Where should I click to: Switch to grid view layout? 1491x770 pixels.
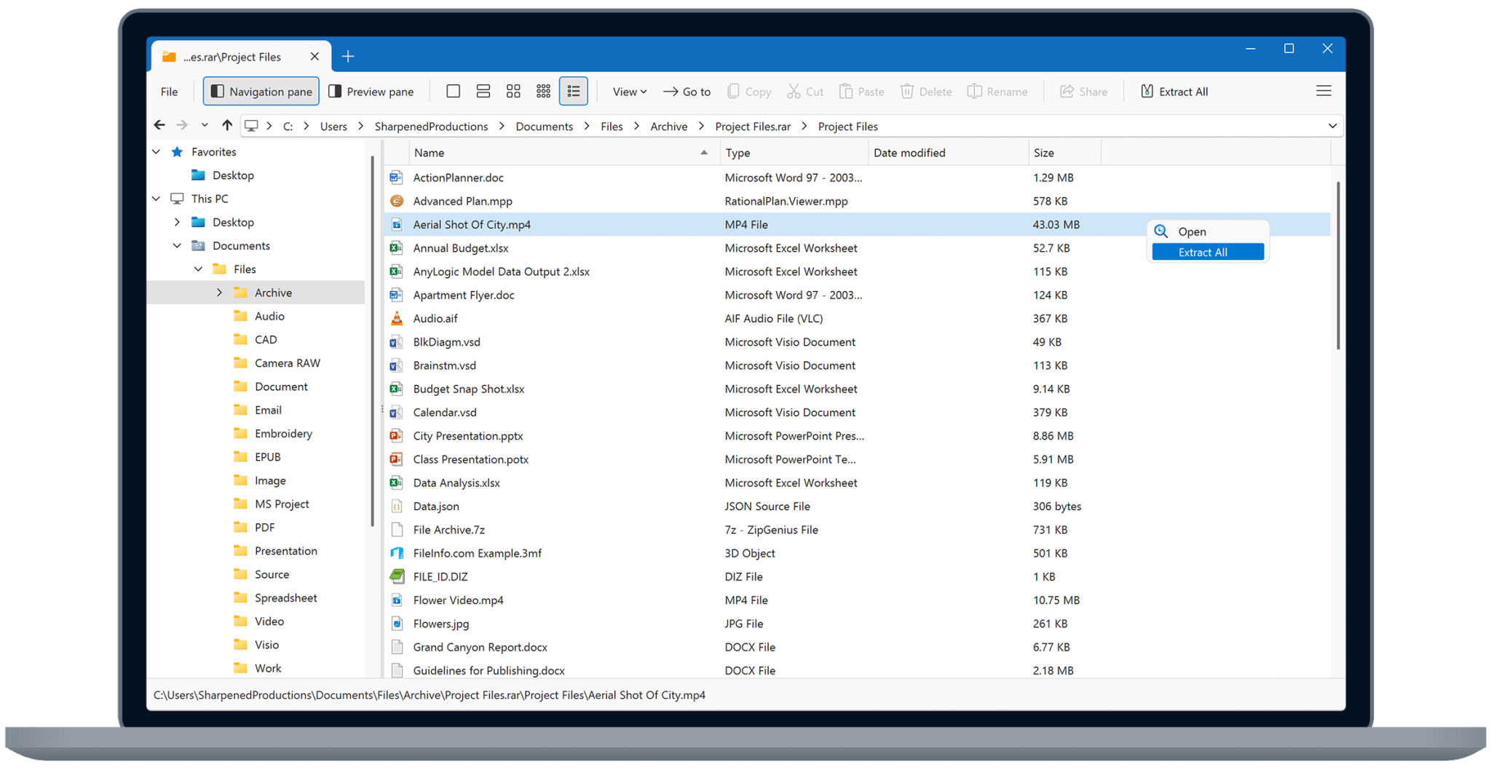pyautogui.click(x=513, y=90)
